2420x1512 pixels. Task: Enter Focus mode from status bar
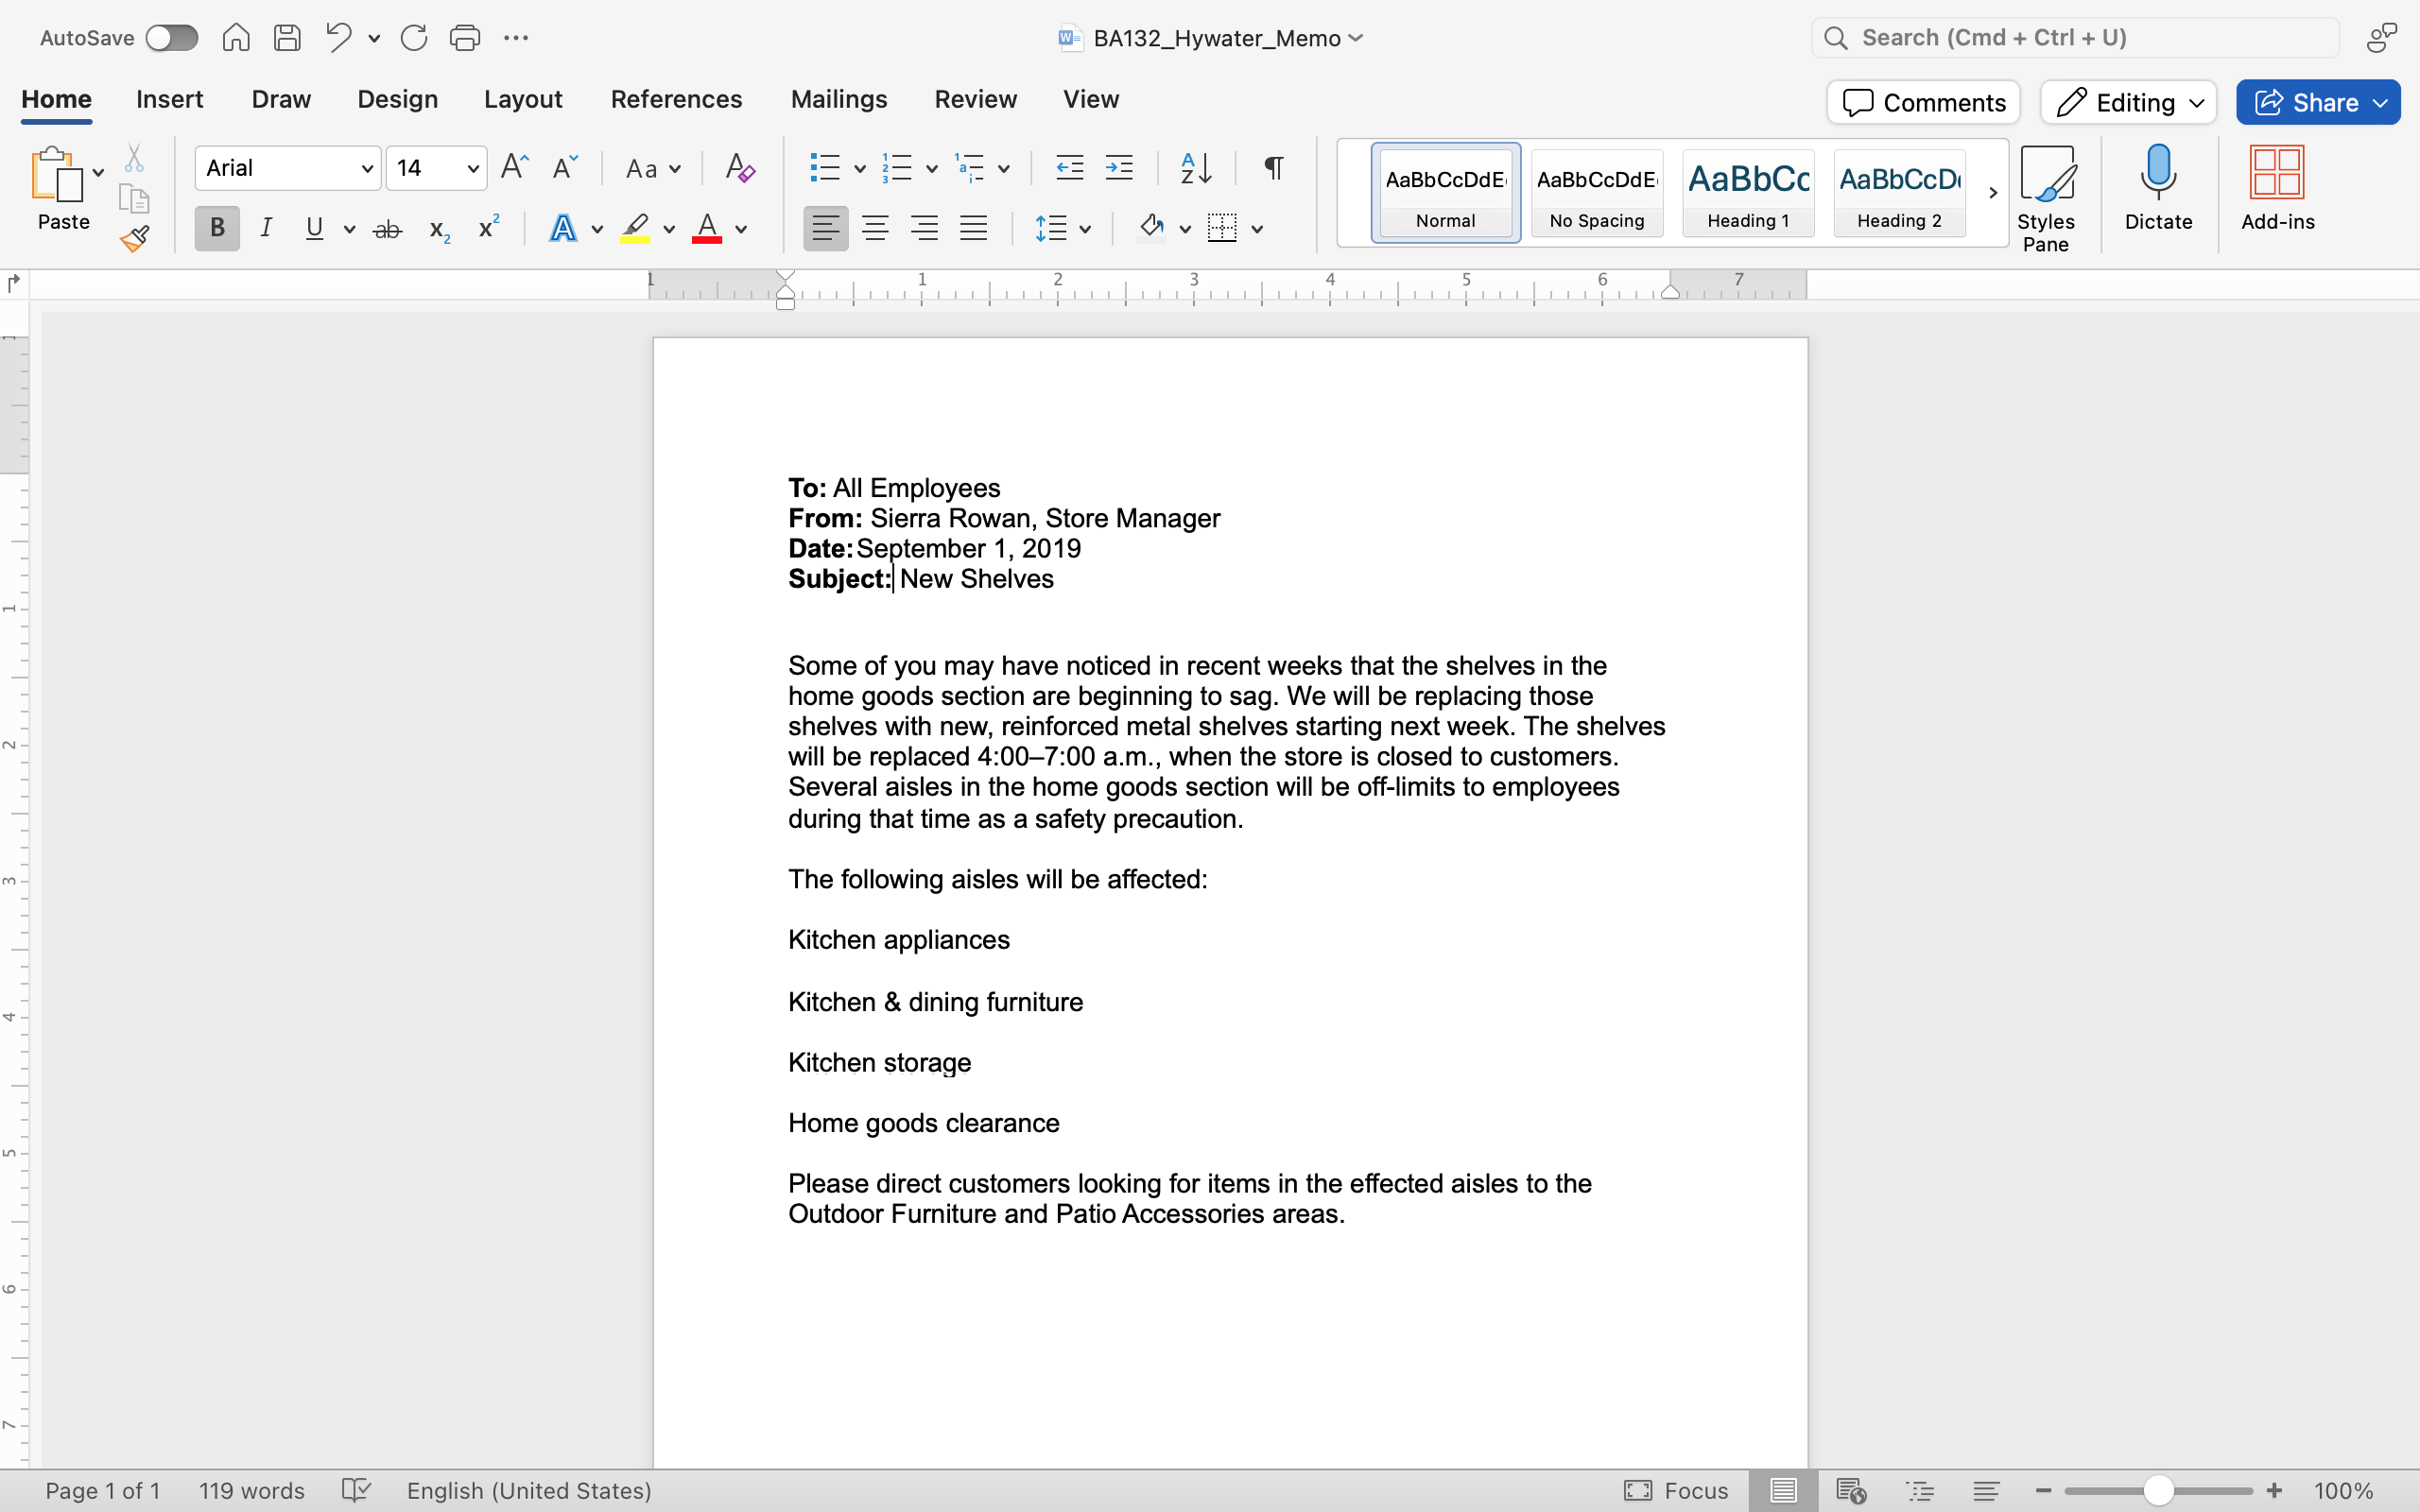[1676, 1490]
